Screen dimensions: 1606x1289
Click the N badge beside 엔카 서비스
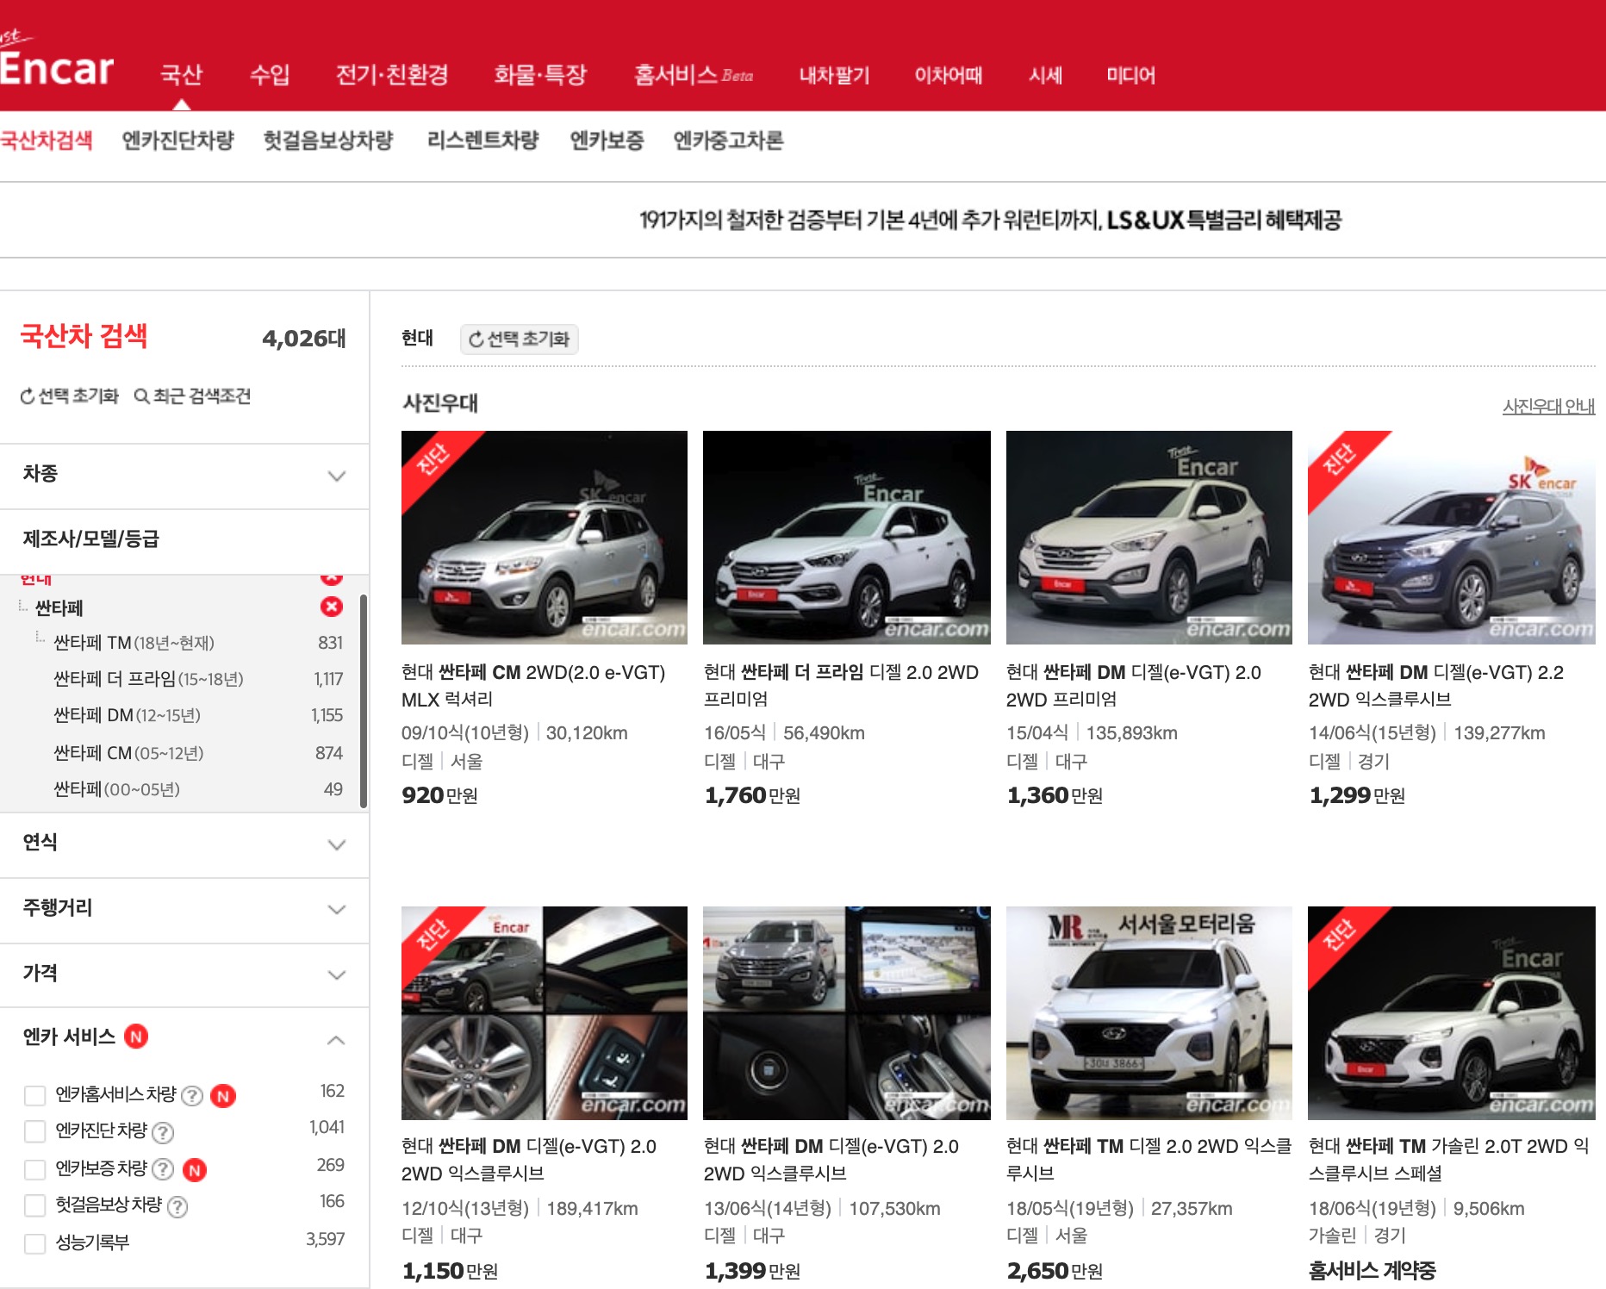136,1036
